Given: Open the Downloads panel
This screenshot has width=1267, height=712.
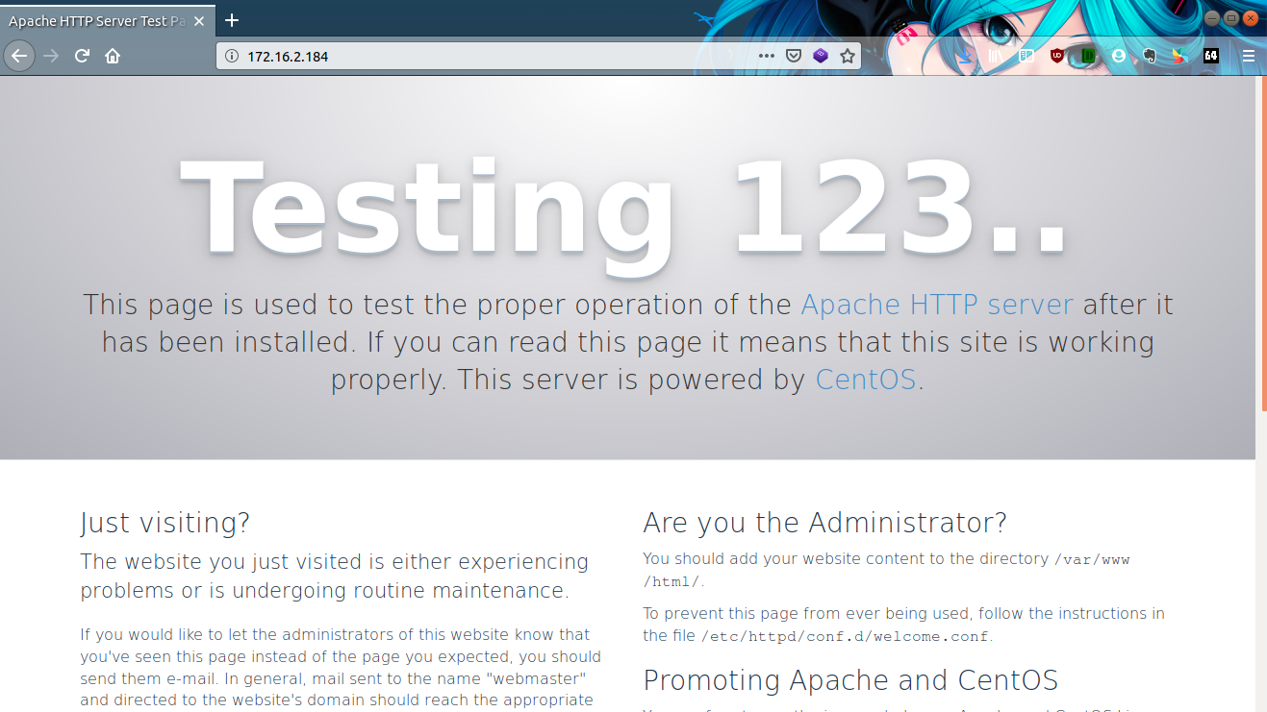Looking at the screenshot, I should coord(965,56).
